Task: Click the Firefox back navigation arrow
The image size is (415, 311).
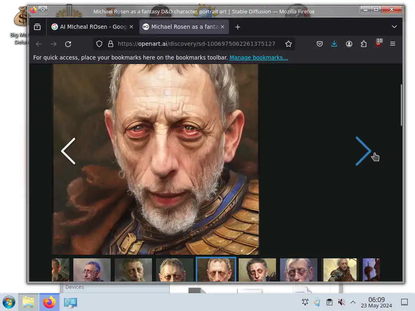Action: pyautogui.click(x=39, y=44)
